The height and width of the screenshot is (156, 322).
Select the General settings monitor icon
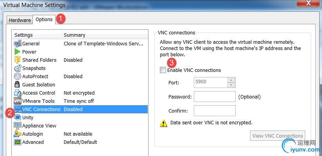[x=18, y=43]
